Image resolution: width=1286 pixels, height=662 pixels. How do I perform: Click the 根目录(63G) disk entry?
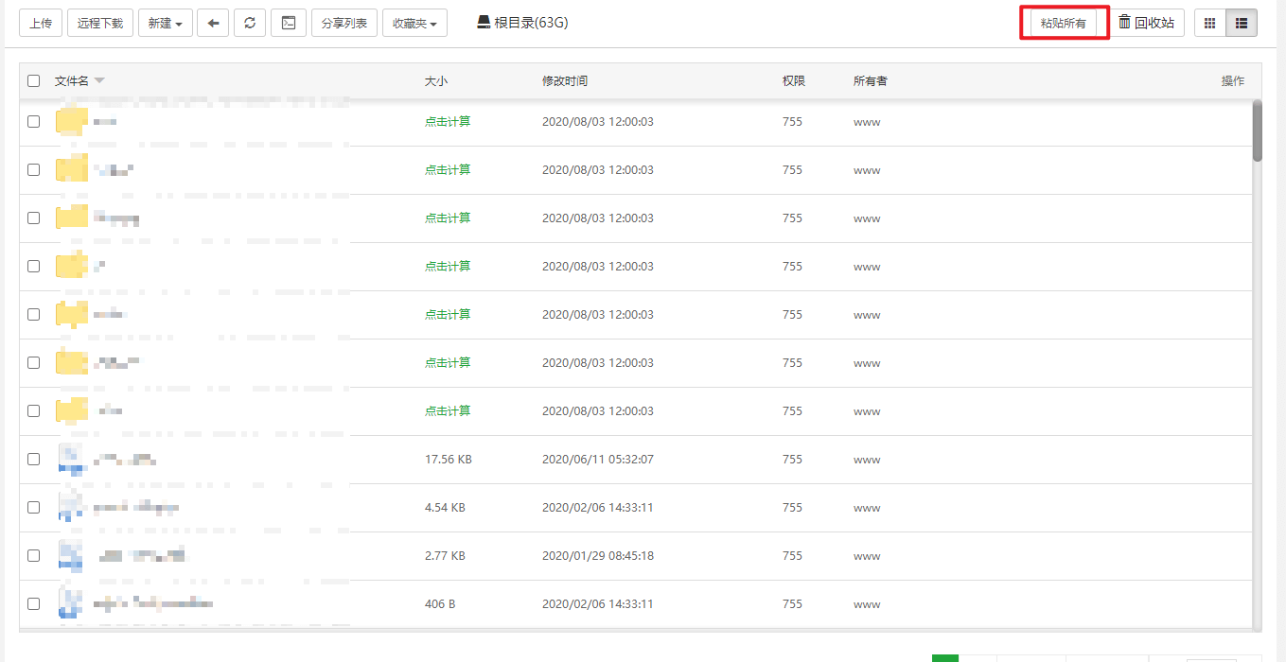(522, 23)
